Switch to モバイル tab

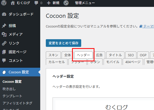point(113,62)
